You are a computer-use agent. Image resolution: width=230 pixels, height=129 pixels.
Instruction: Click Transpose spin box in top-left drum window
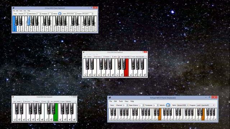coord(50,14)
